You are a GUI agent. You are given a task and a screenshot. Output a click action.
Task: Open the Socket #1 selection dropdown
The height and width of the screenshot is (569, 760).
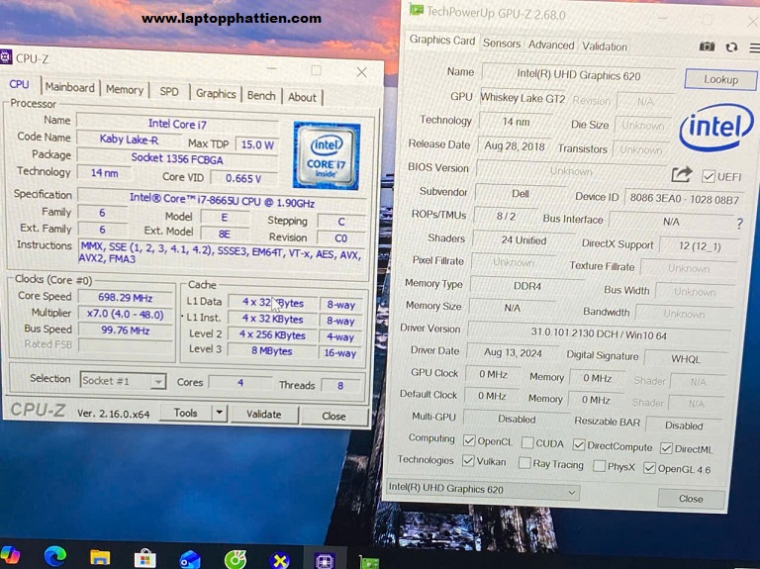[123, 381]
